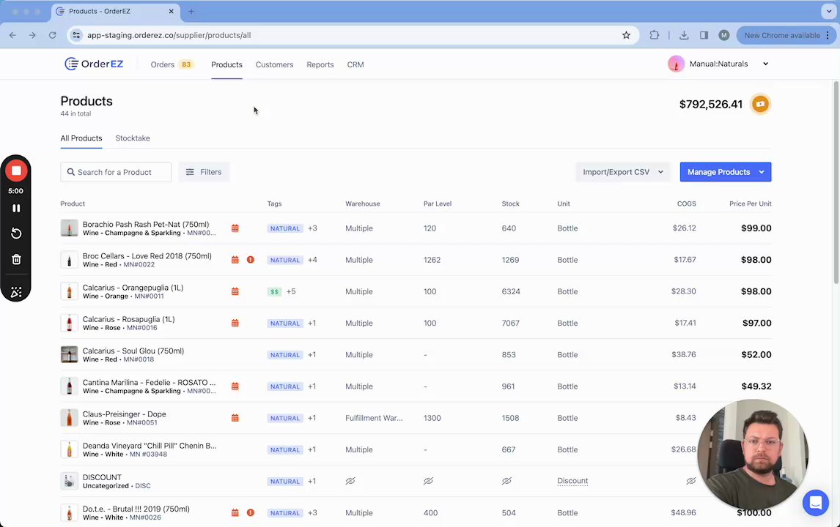Click the gold video icon near total value
Screen dimensions: 840x527
point(760,104)
